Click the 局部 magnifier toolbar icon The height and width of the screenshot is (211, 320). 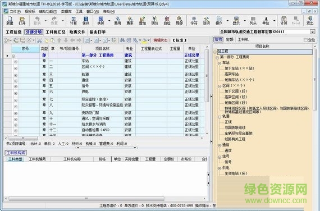tap(179, 21)
